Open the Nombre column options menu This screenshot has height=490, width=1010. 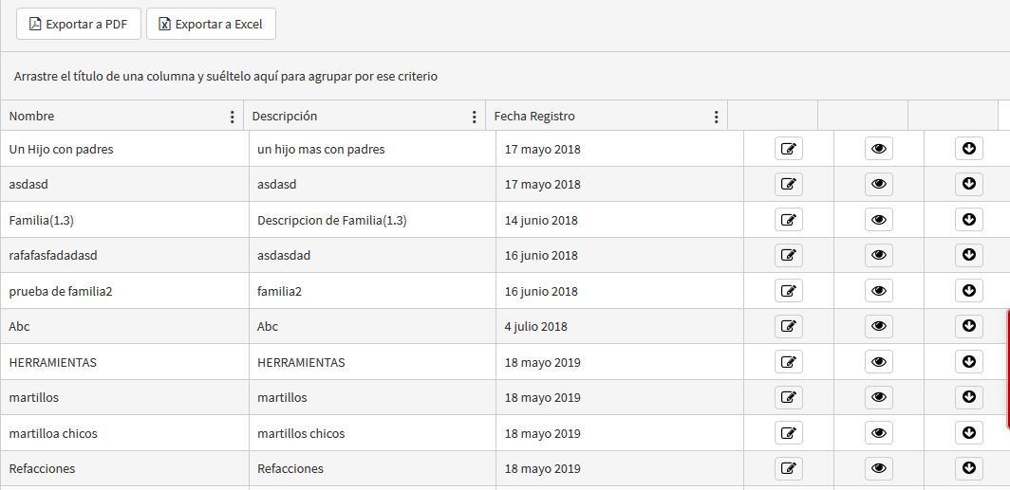point(233,117)
